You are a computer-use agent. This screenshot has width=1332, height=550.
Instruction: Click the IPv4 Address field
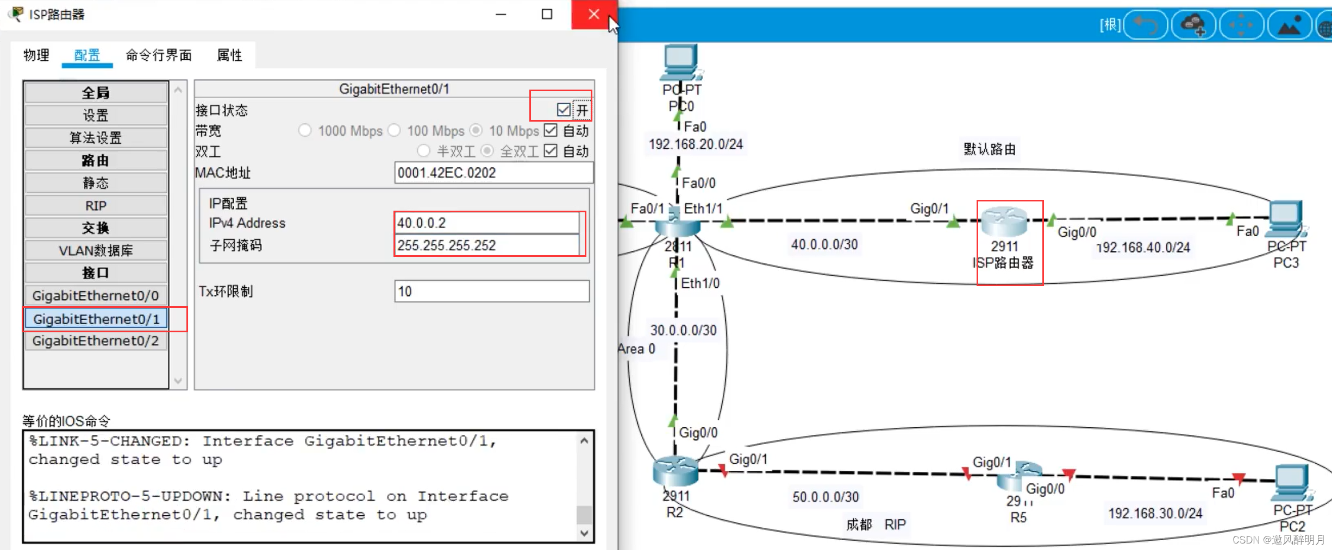pyautogui.click(x=487, y=223)
